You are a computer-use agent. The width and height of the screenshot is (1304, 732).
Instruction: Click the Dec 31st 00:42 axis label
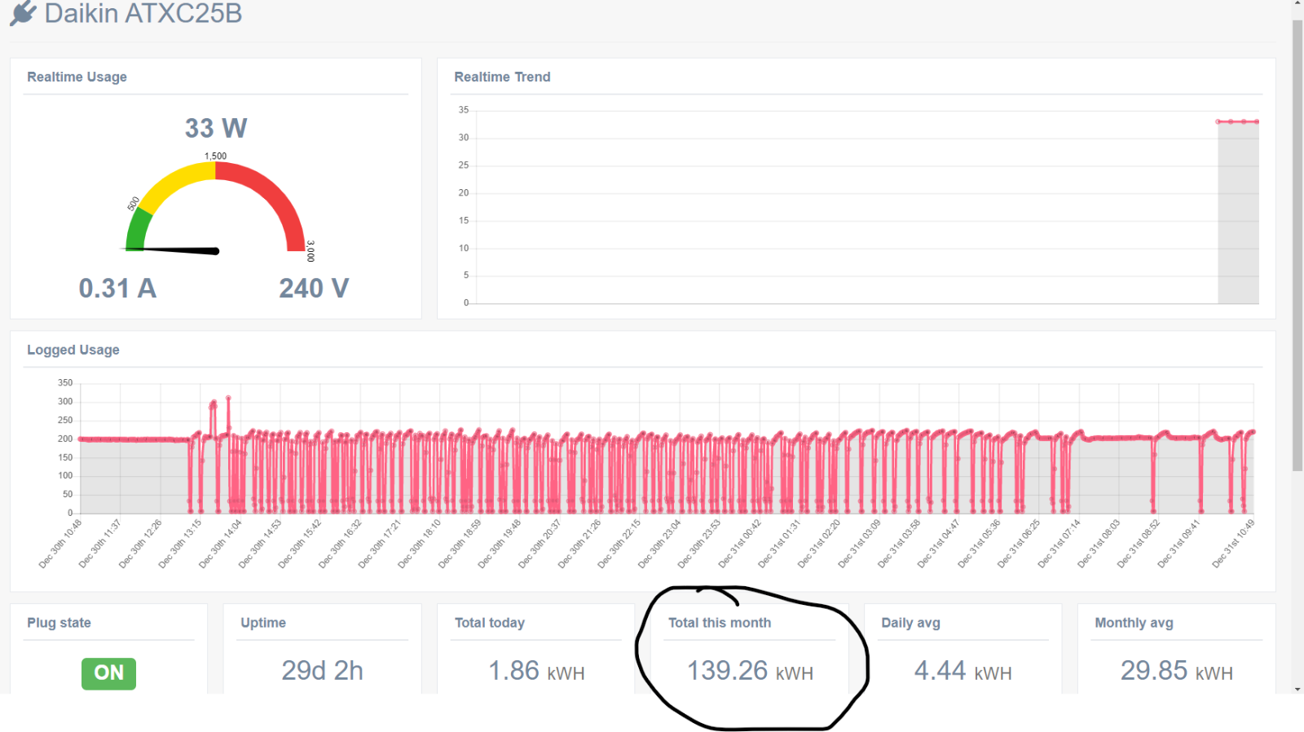[x=740, y=544]
